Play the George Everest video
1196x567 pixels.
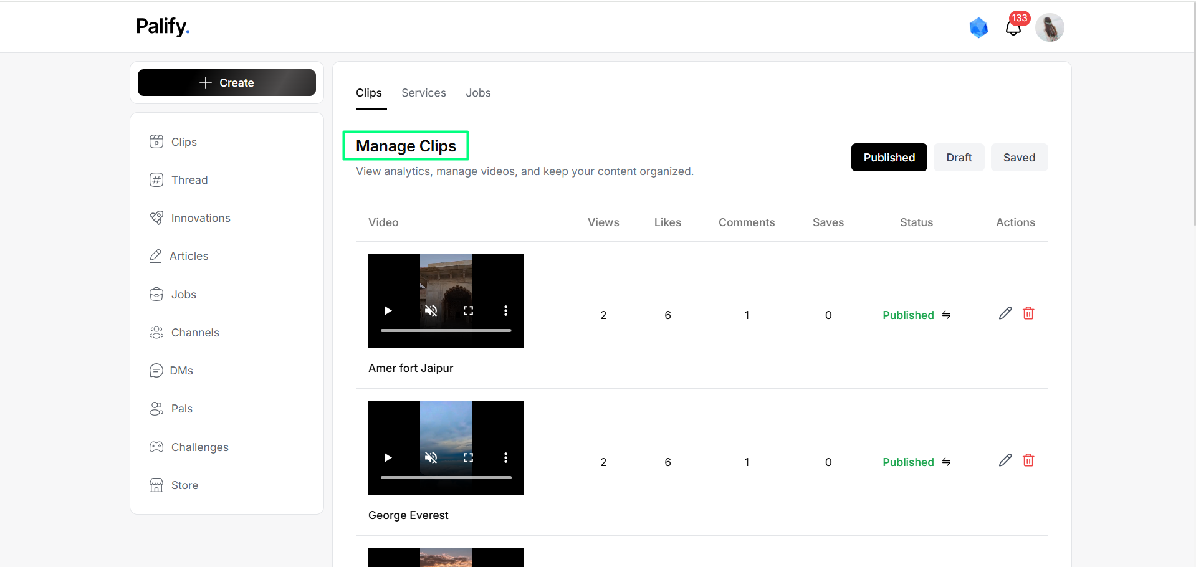[x=388, y=457]
